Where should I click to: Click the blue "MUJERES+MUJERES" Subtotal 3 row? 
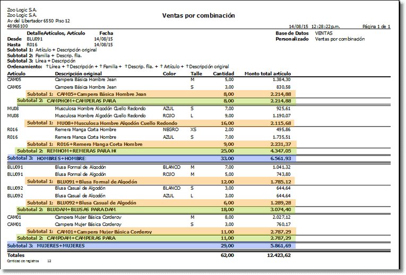[150, 246]
